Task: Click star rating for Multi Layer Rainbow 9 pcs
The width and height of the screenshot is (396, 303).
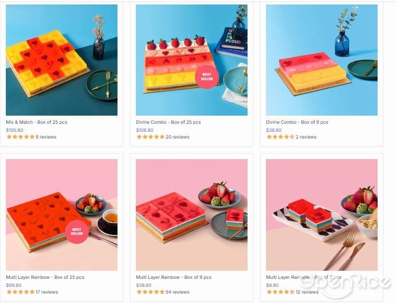Action: click(151, 292)
